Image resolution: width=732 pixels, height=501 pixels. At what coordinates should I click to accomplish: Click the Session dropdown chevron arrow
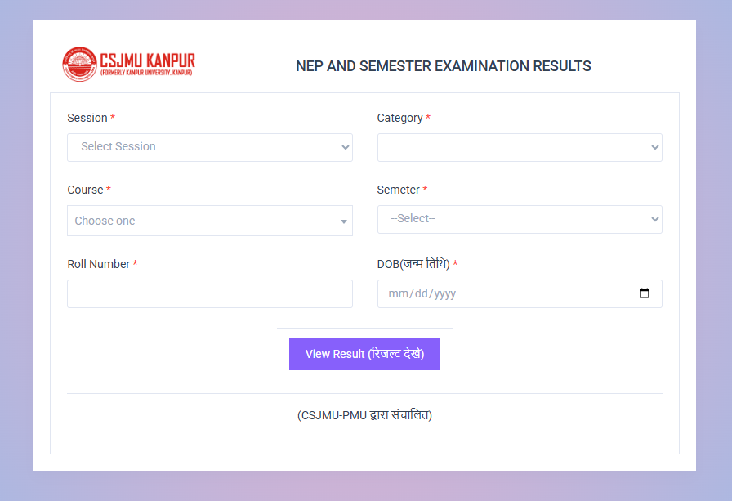(344, 147)
